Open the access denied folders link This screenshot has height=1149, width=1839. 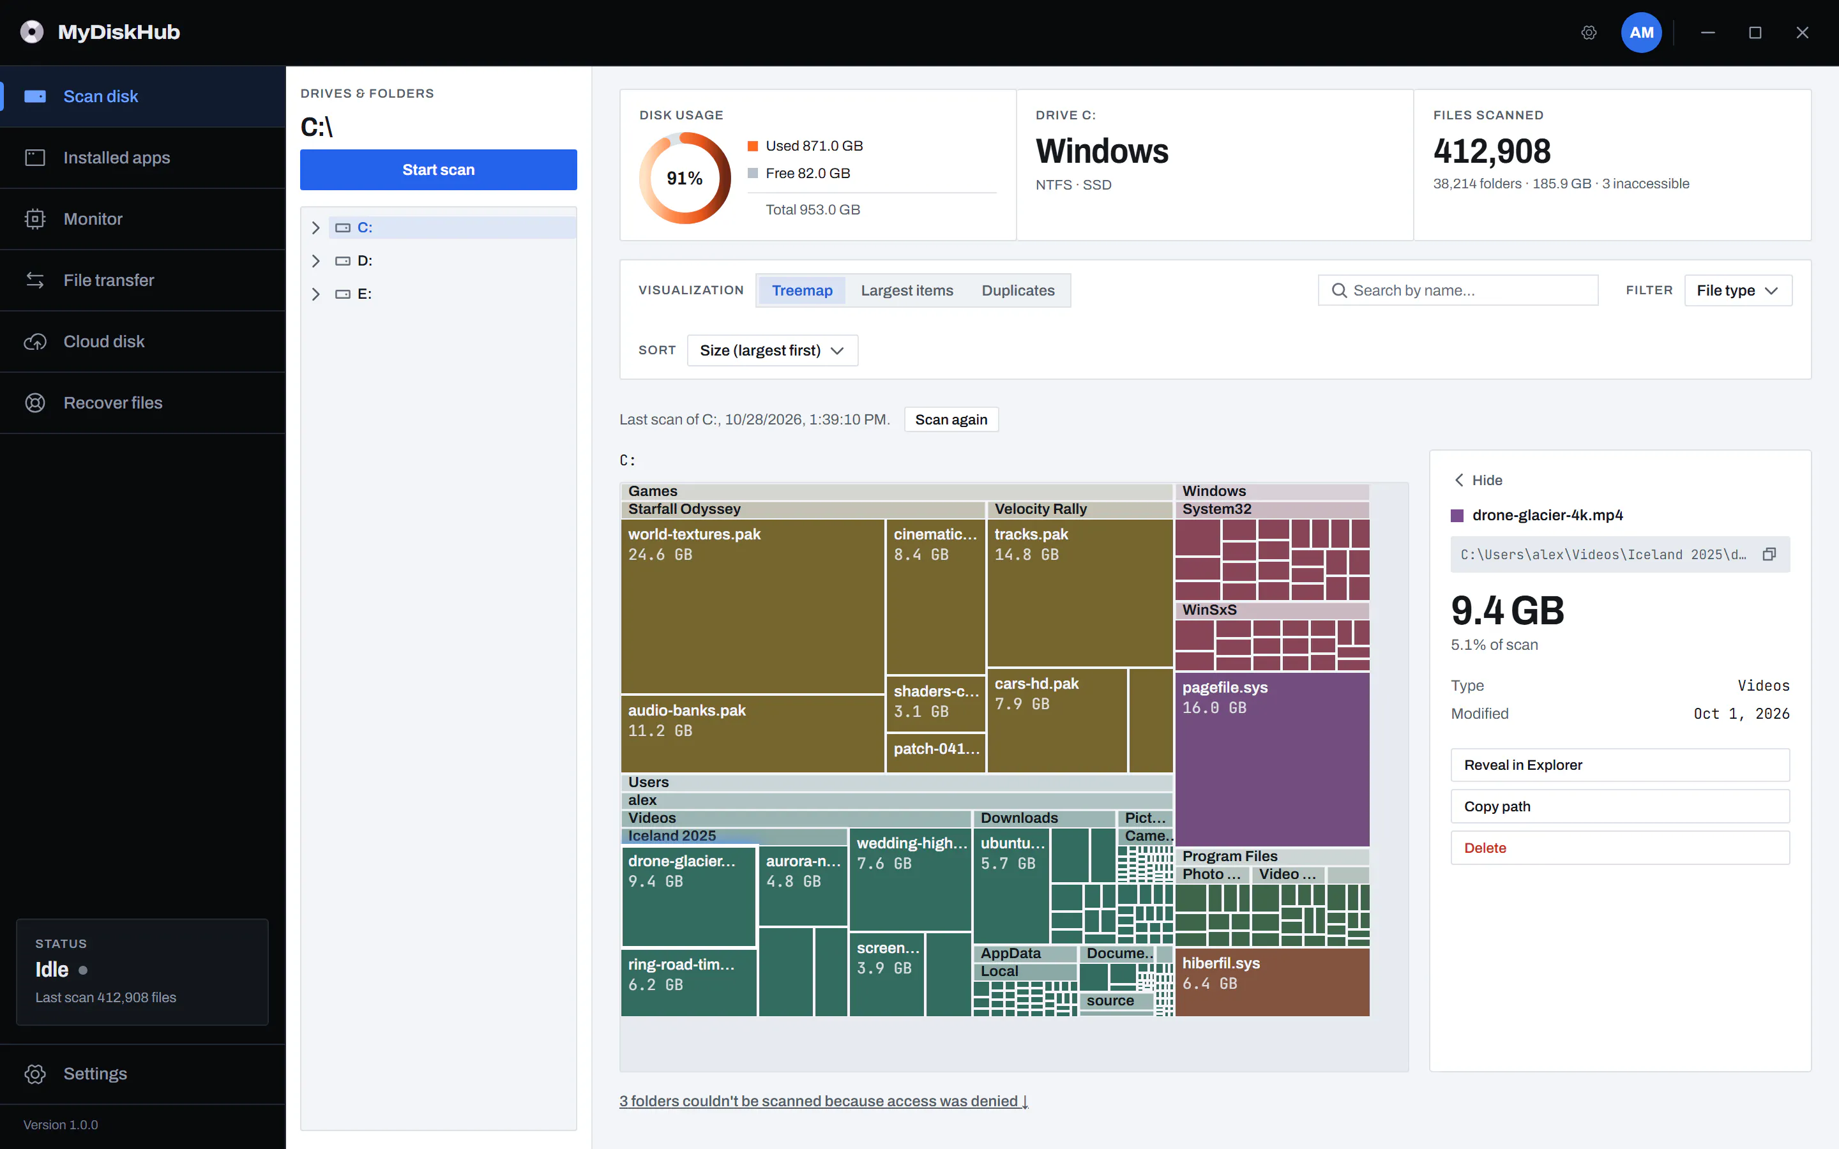(x=824, y=1101)
